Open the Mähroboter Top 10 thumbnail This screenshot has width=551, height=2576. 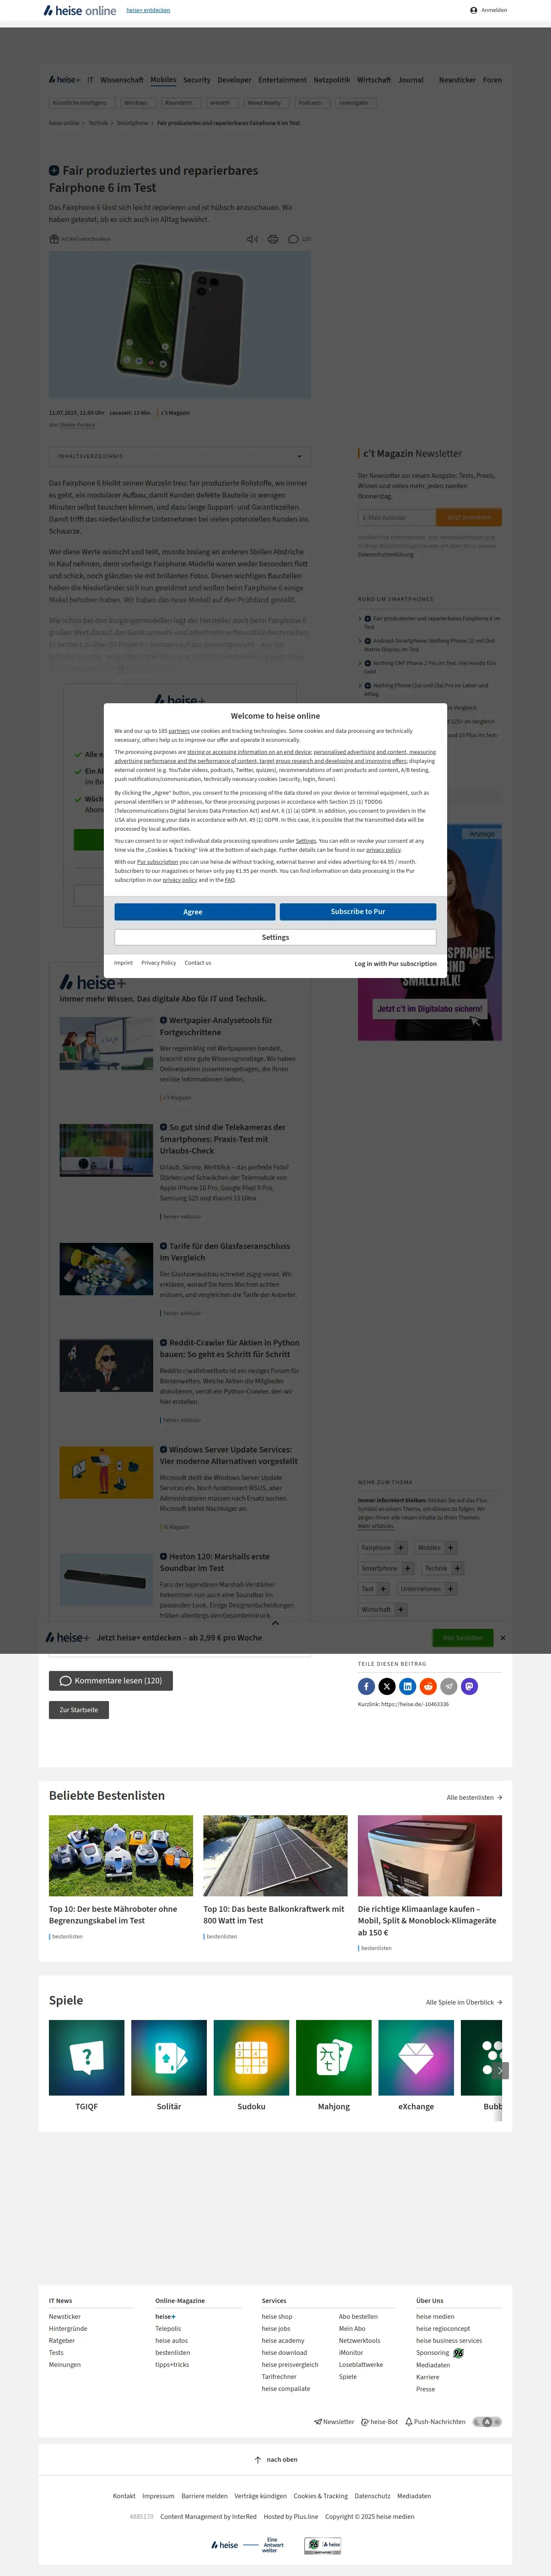coord(121,1856)
